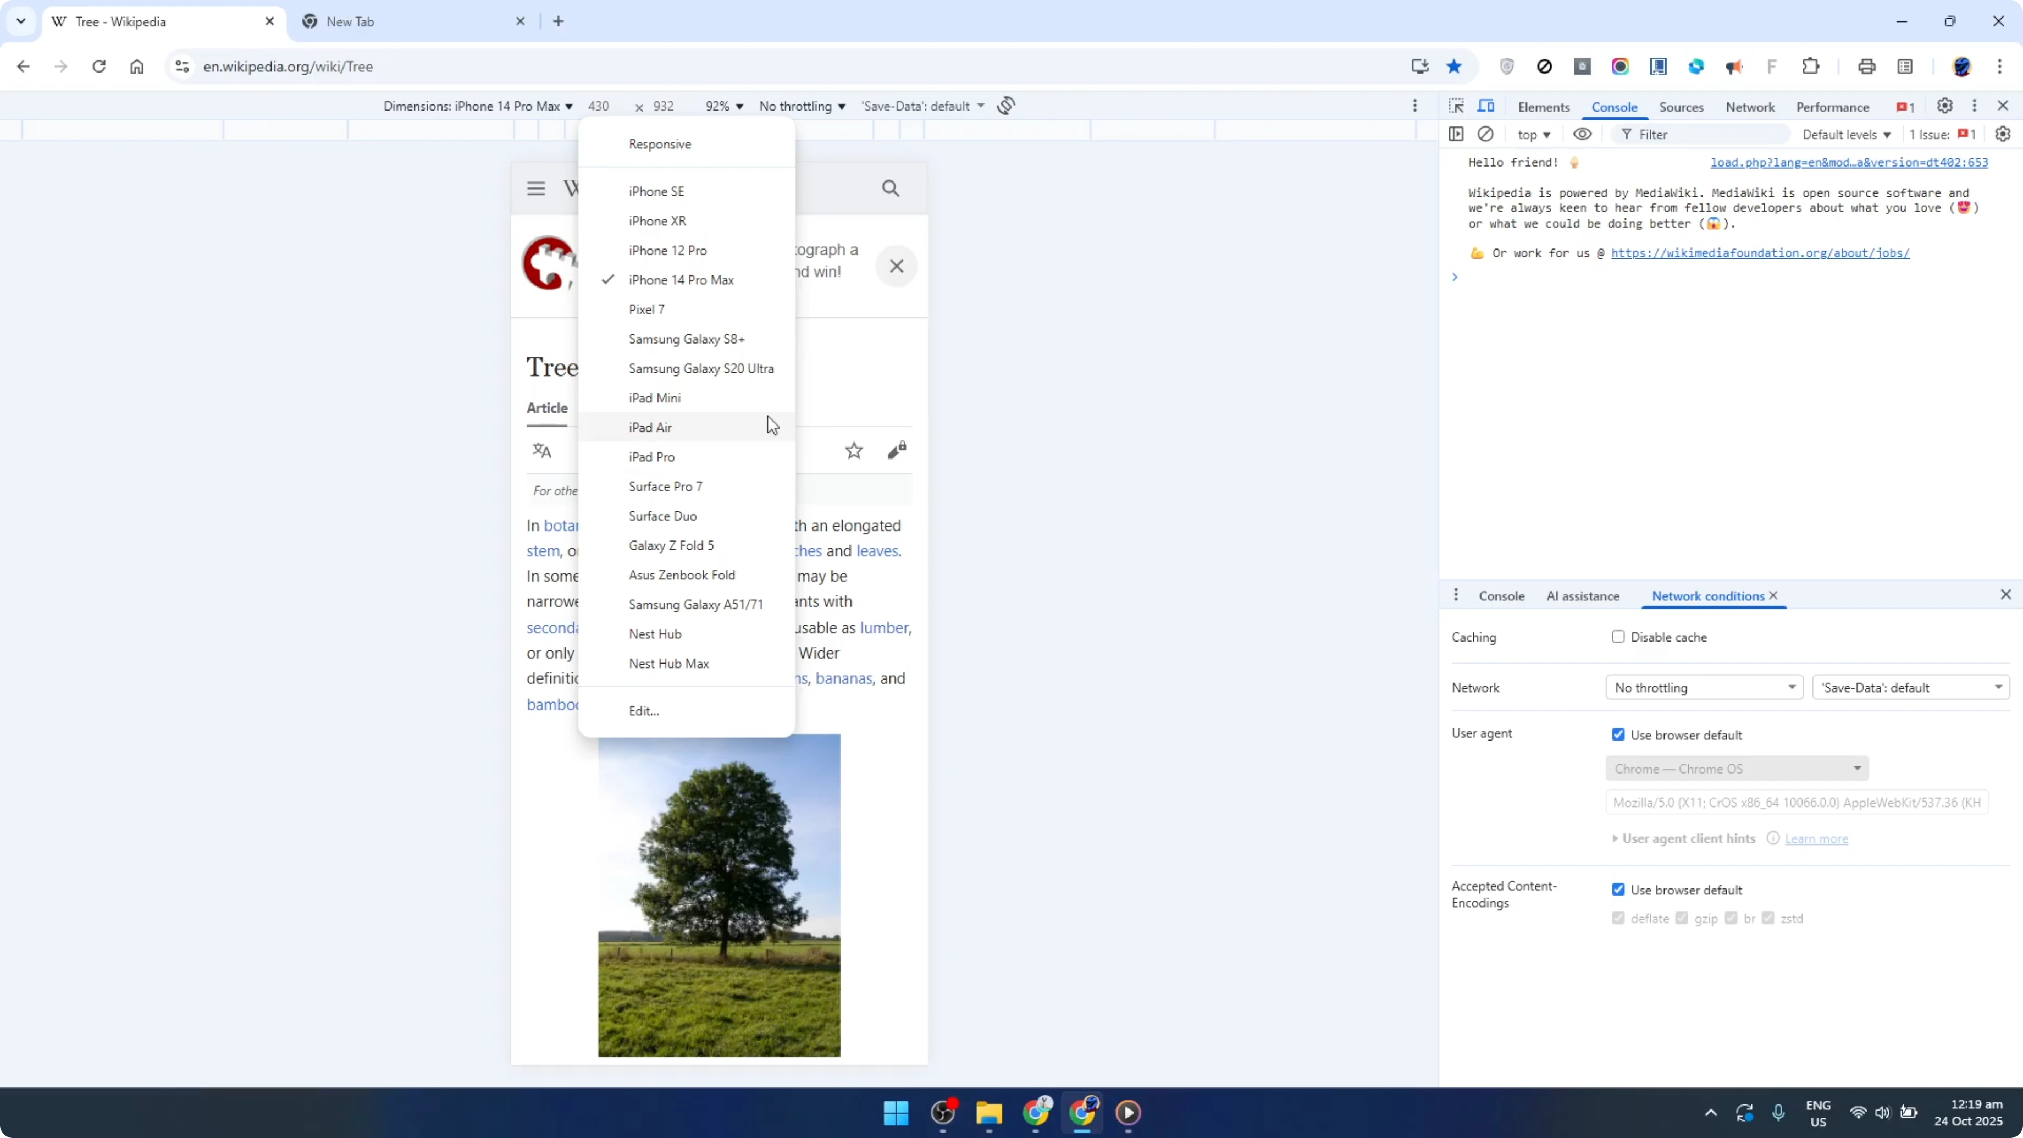Open the Windows Start button
Screen dimensions: 2023x1138
pyautogui.click(x=896, y=1112)
